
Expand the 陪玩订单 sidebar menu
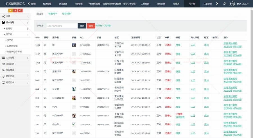click(x=15, y=76)
